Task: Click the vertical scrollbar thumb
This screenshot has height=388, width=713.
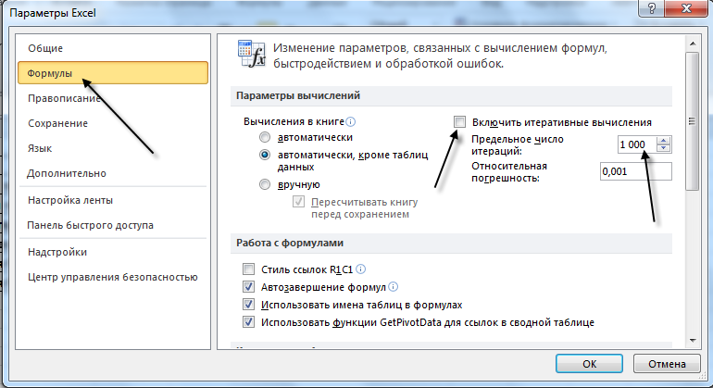Action: 693,121
